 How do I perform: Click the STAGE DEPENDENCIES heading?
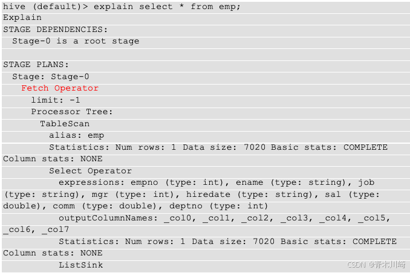55,30
